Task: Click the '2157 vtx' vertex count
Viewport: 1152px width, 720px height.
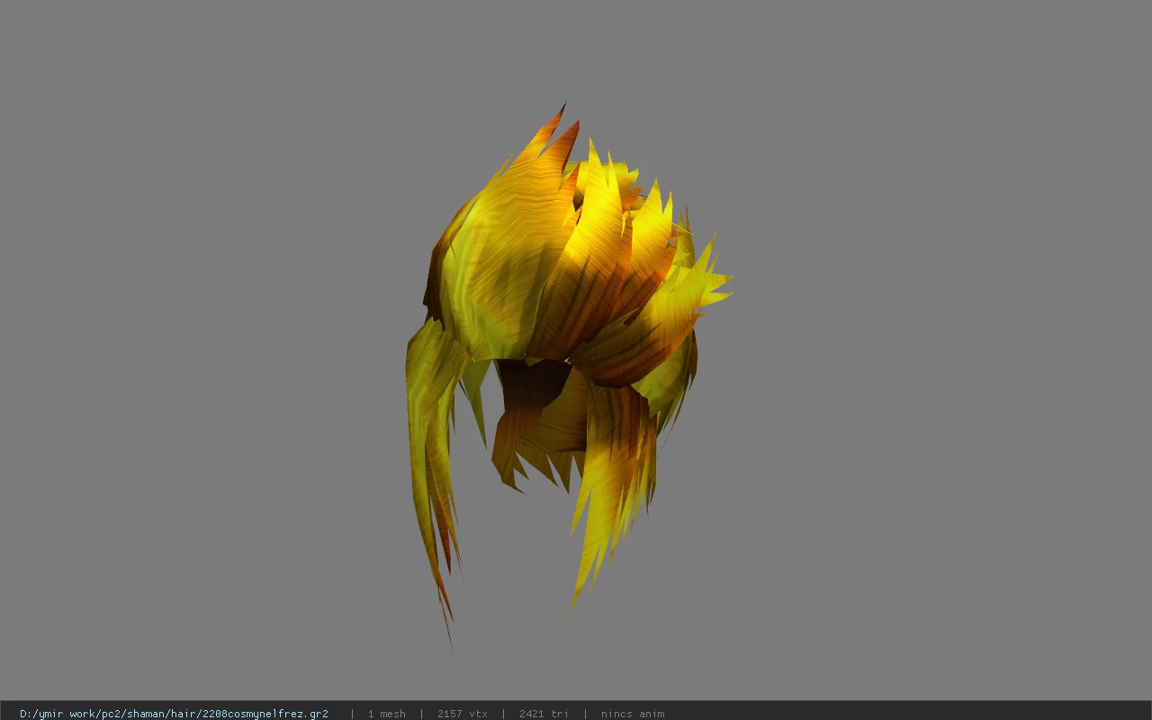Action: pos(462,714)
